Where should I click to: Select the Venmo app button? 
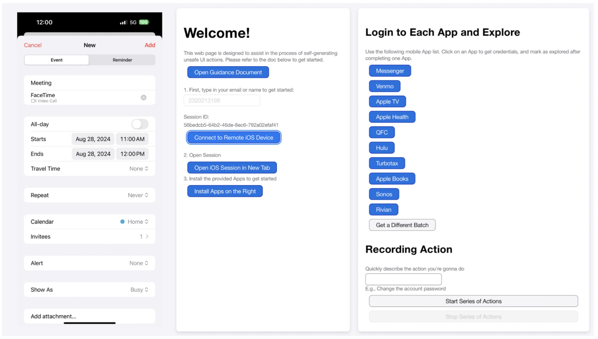tap(384, 86)
